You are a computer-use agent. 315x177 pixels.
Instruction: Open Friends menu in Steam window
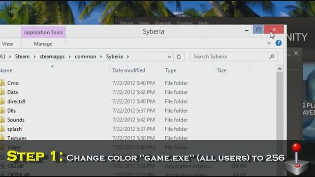point(163,23)
